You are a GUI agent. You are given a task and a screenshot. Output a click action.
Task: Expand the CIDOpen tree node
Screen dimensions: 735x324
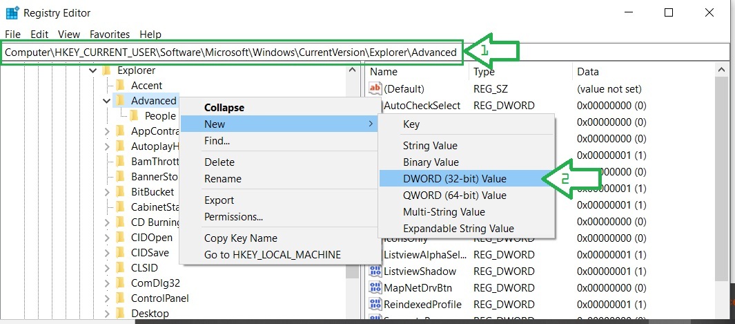107,237
